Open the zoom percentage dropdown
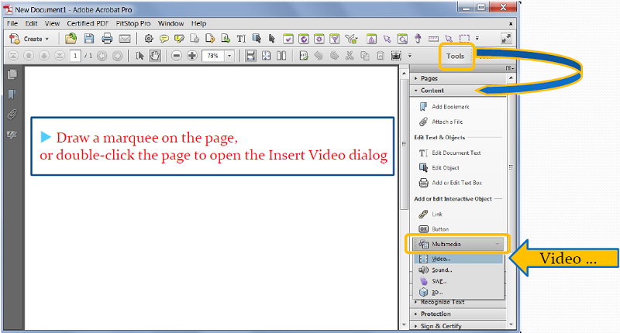The image size is (620, 333). 230,56
